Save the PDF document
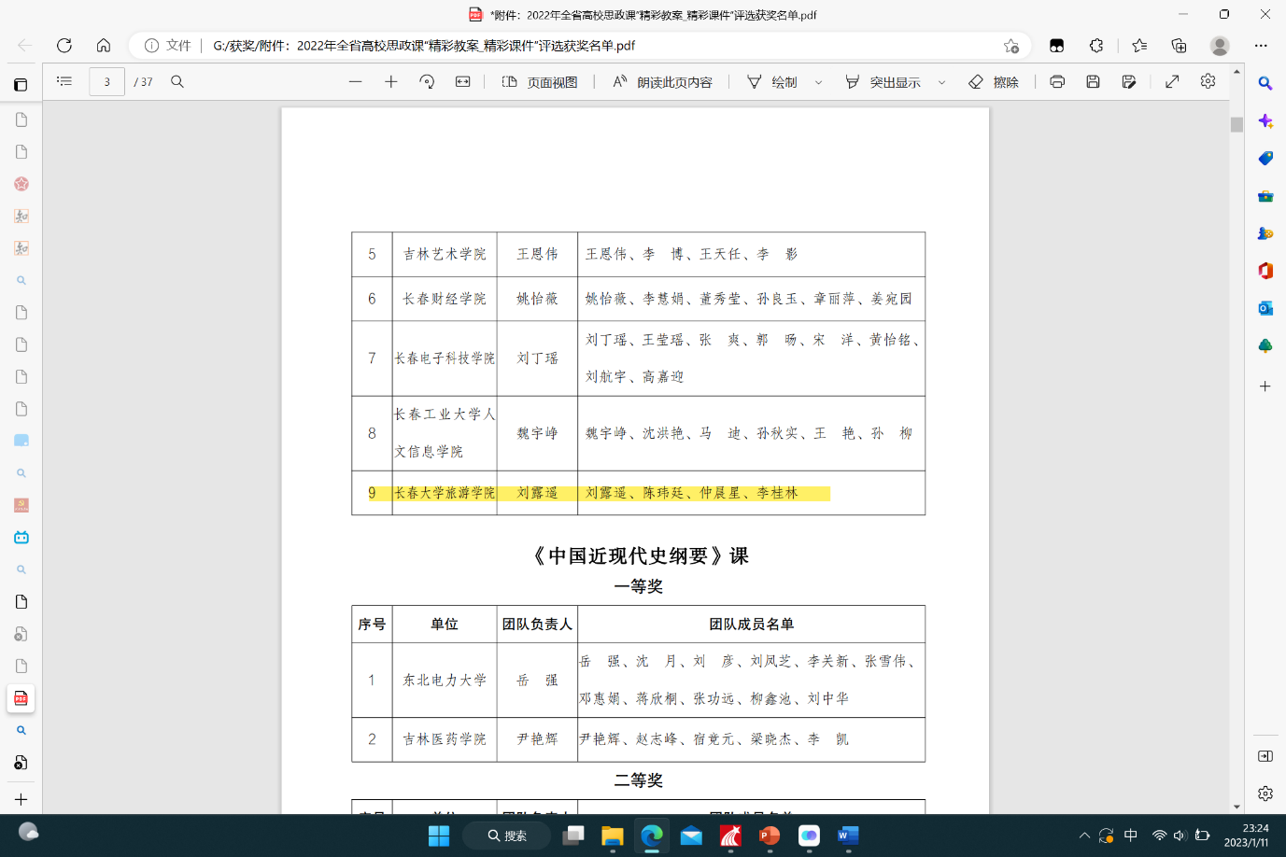The image size is (1286, 857). coord(1093,82)
